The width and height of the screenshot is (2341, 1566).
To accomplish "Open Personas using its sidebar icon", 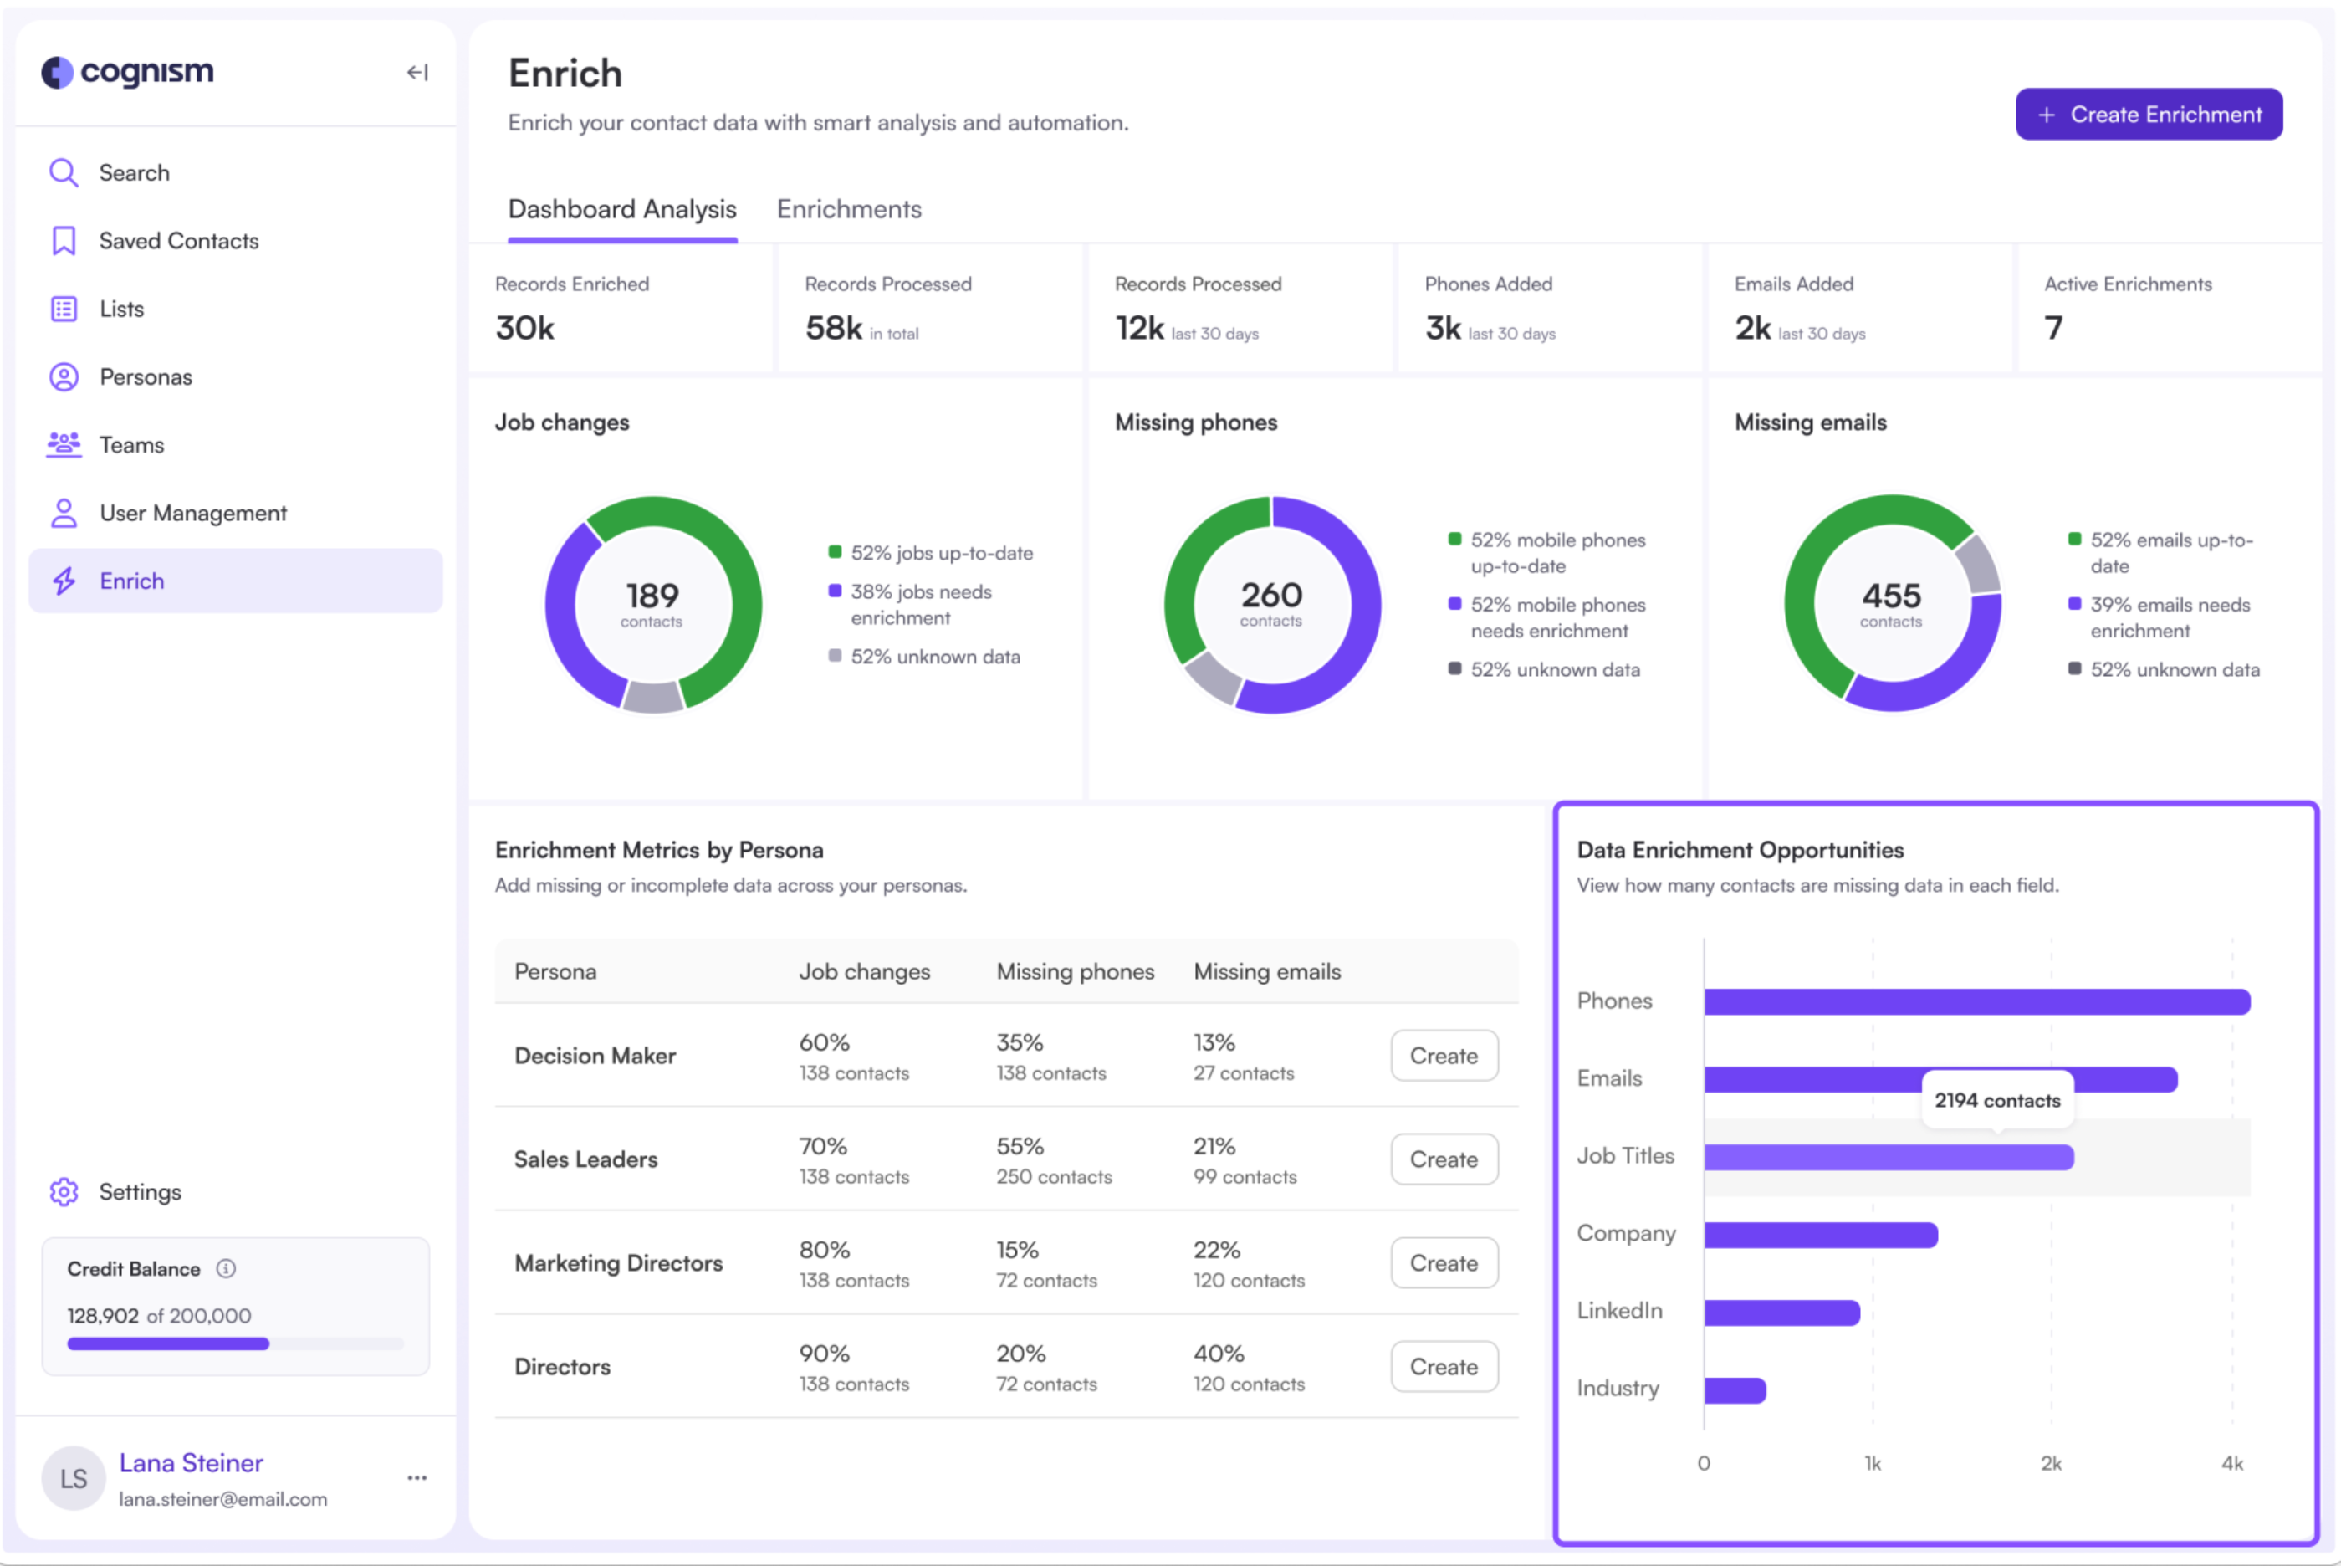I will pyautogui.click(x=63, y=376).
